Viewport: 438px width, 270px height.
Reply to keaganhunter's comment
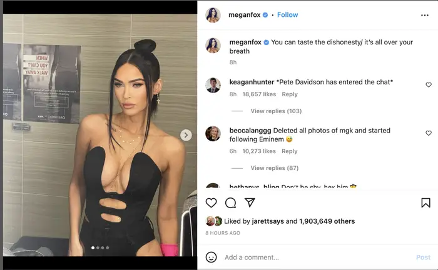(290, 94)
